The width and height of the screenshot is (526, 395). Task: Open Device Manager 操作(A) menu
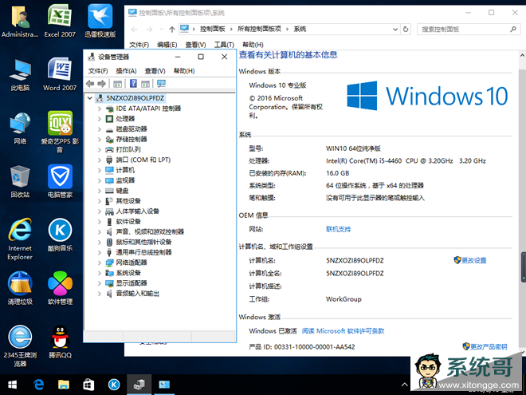pos(126,71)
